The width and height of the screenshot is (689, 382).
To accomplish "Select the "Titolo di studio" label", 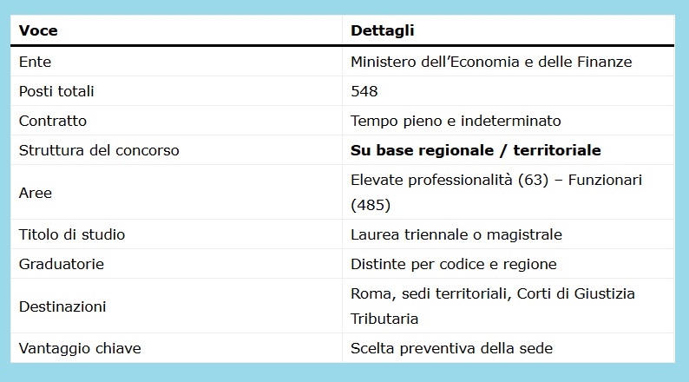I will point(72,234).
